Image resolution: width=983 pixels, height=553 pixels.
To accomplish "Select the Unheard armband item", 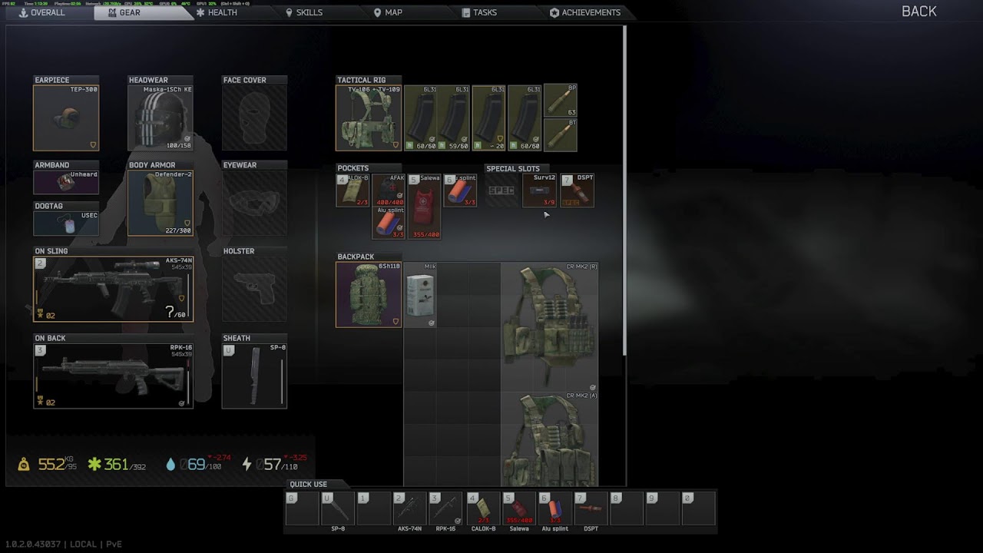I will coord(66,182).
